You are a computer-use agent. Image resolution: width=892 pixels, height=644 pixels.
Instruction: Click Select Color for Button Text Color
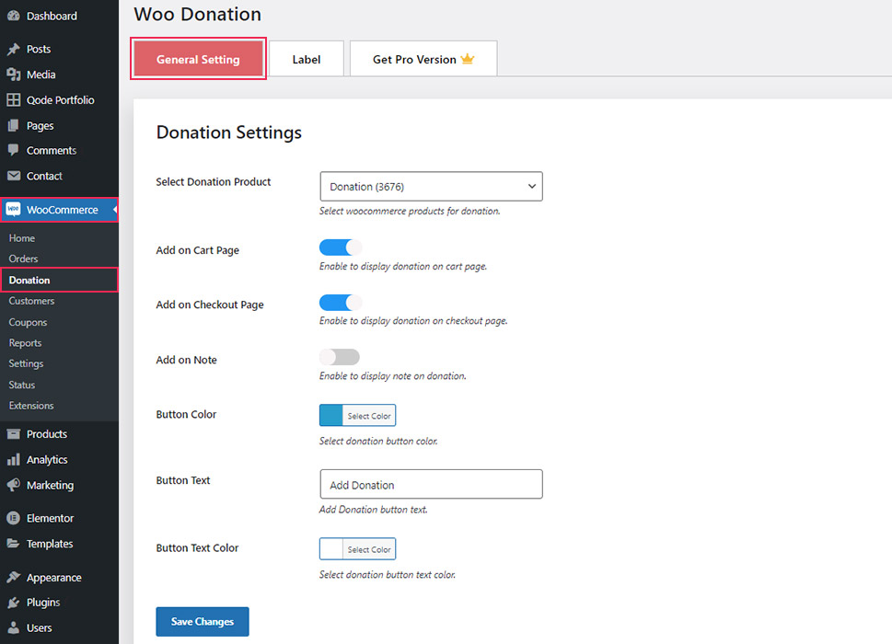(x=369, y=549)
